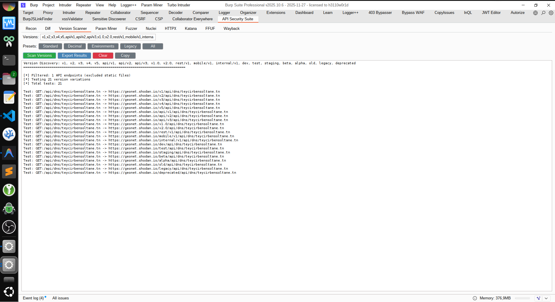Switch to the JWT Editor tab
This screenshot has height=302, width=555.
click(x=491, y=13)
